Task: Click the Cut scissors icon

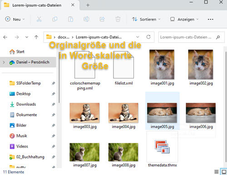Action: click(39, 19)
